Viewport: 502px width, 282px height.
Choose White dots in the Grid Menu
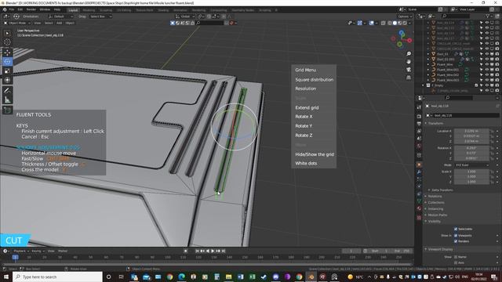[306, 164]
